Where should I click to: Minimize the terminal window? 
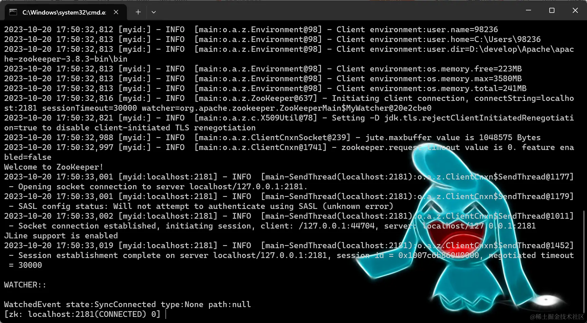(528, 10)
